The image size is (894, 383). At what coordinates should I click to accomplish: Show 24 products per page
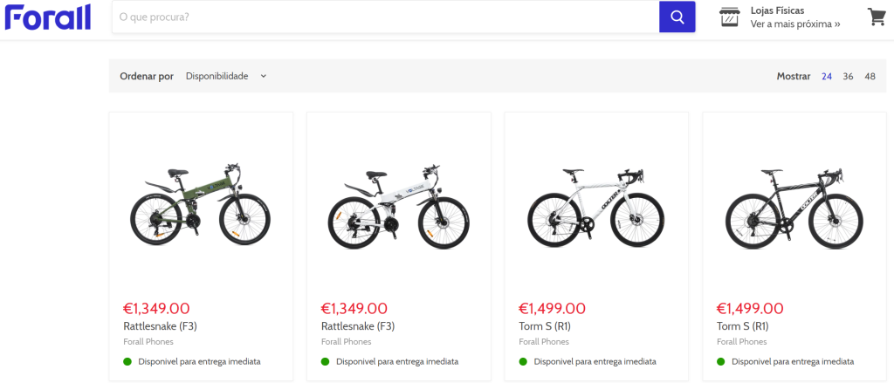click(827, 76)
